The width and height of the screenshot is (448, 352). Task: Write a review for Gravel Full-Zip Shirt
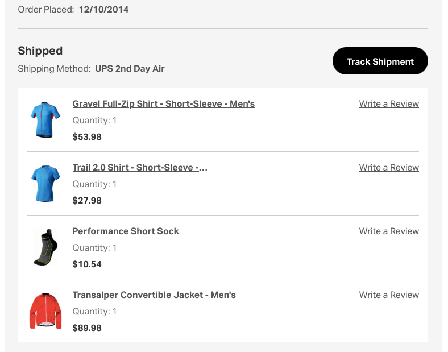coord(389,104)
